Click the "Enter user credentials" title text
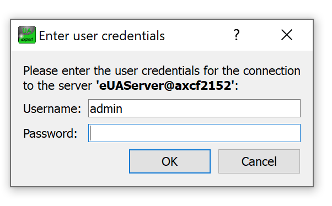332x206 pixels. (x=101, y=36)
